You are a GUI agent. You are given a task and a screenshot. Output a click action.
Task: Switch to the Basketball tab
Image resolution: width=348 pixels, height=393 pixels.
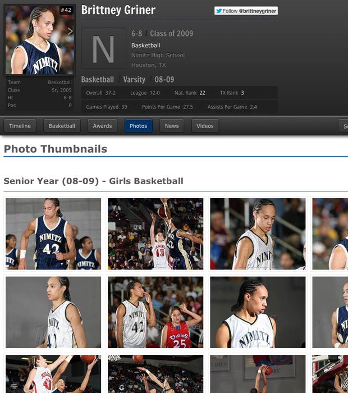coord(62,126)
